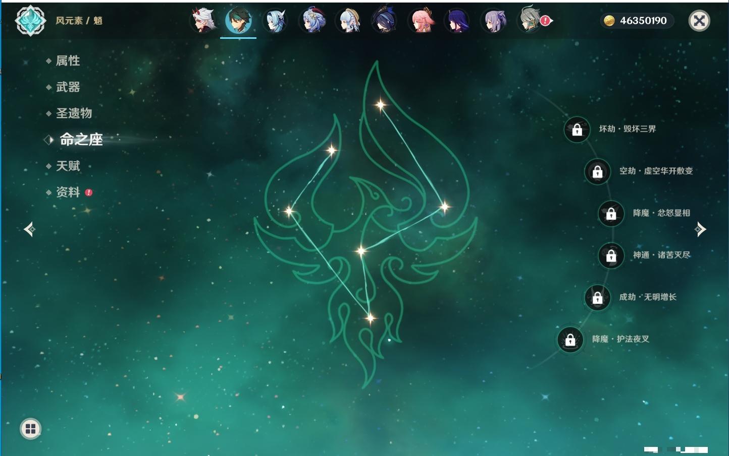Viewport: 729px width, 456px height.
Task: Click the Anemo element emblem icon
Action: click(x=30, y=21)
